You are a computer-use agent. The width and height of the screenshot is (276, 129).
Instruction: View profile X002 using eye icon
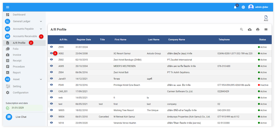pos(51,53)
